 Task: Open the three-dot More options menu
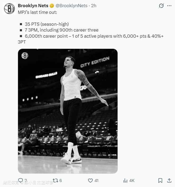(x=169, y=6)
